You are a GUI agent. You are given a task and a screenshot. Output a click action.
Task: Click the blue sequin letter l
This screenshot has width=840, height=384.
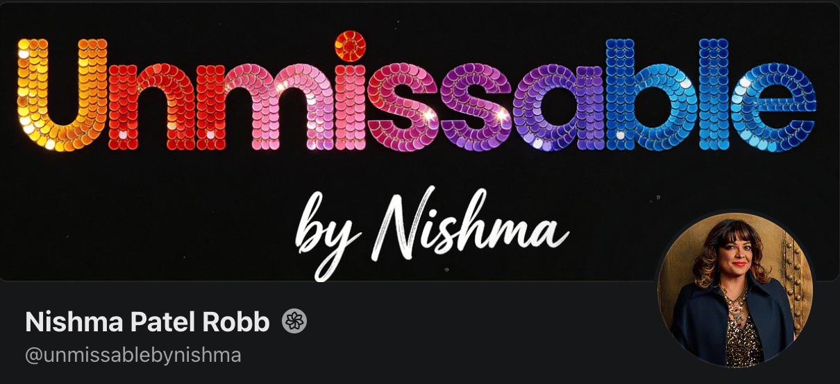[714, 94]
